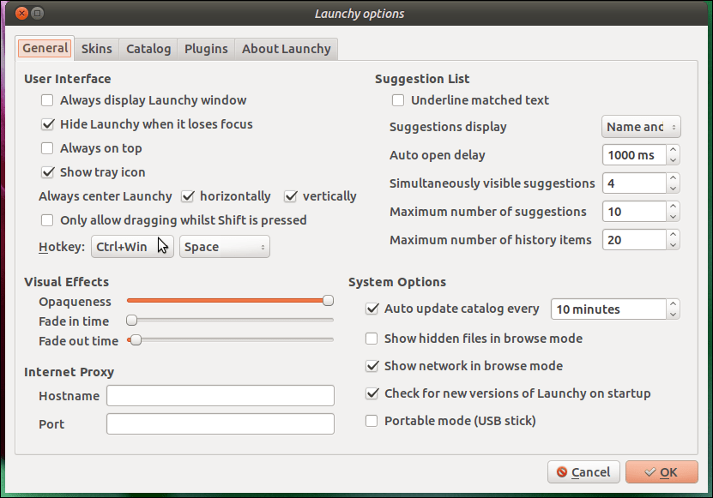Confirm settings with the OK button
This screenshot has height=498, width=713.
(662, 471)
